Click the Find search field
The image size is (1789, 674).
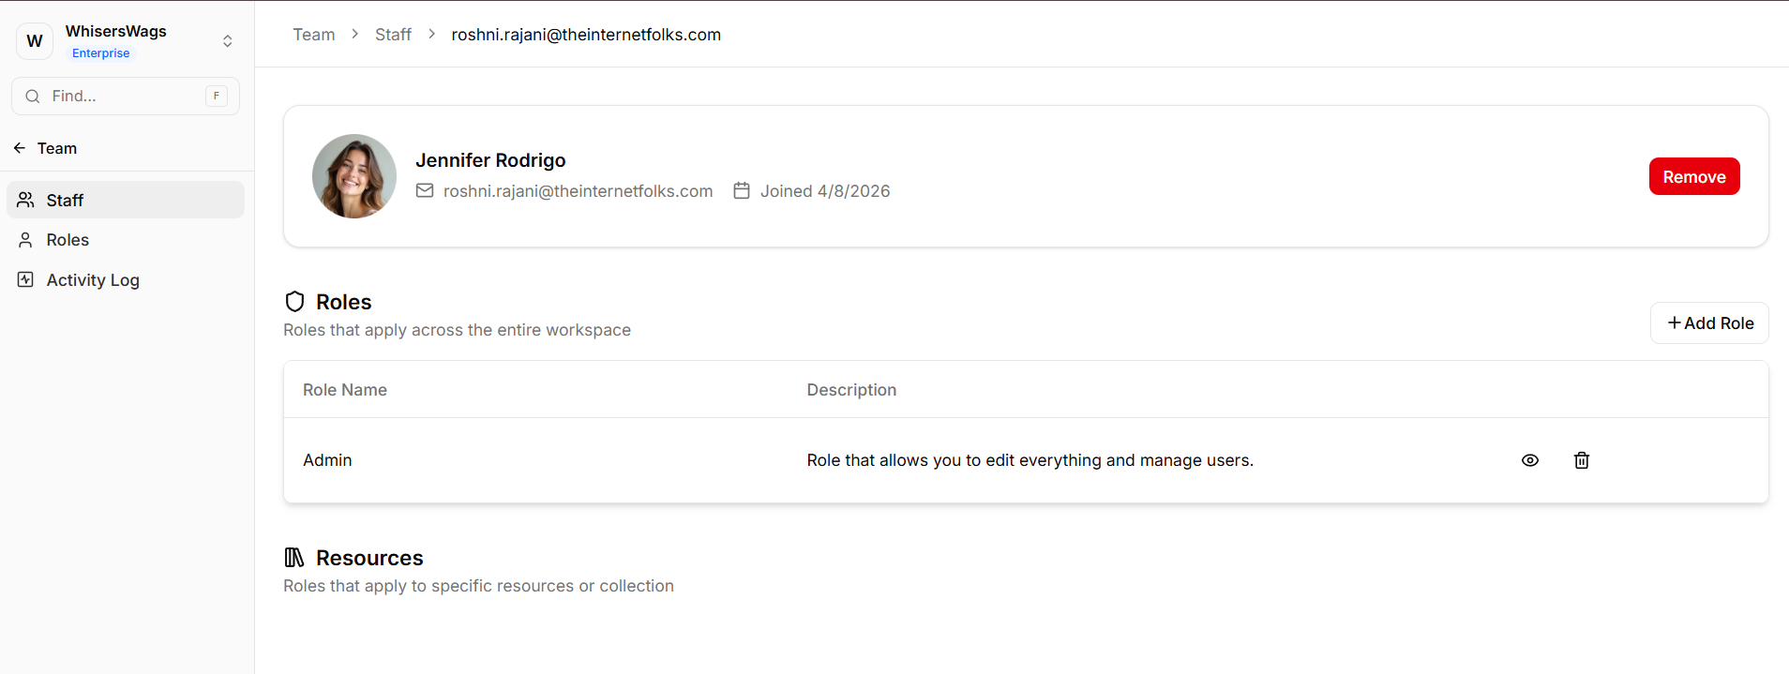click(x=122, y=96)
